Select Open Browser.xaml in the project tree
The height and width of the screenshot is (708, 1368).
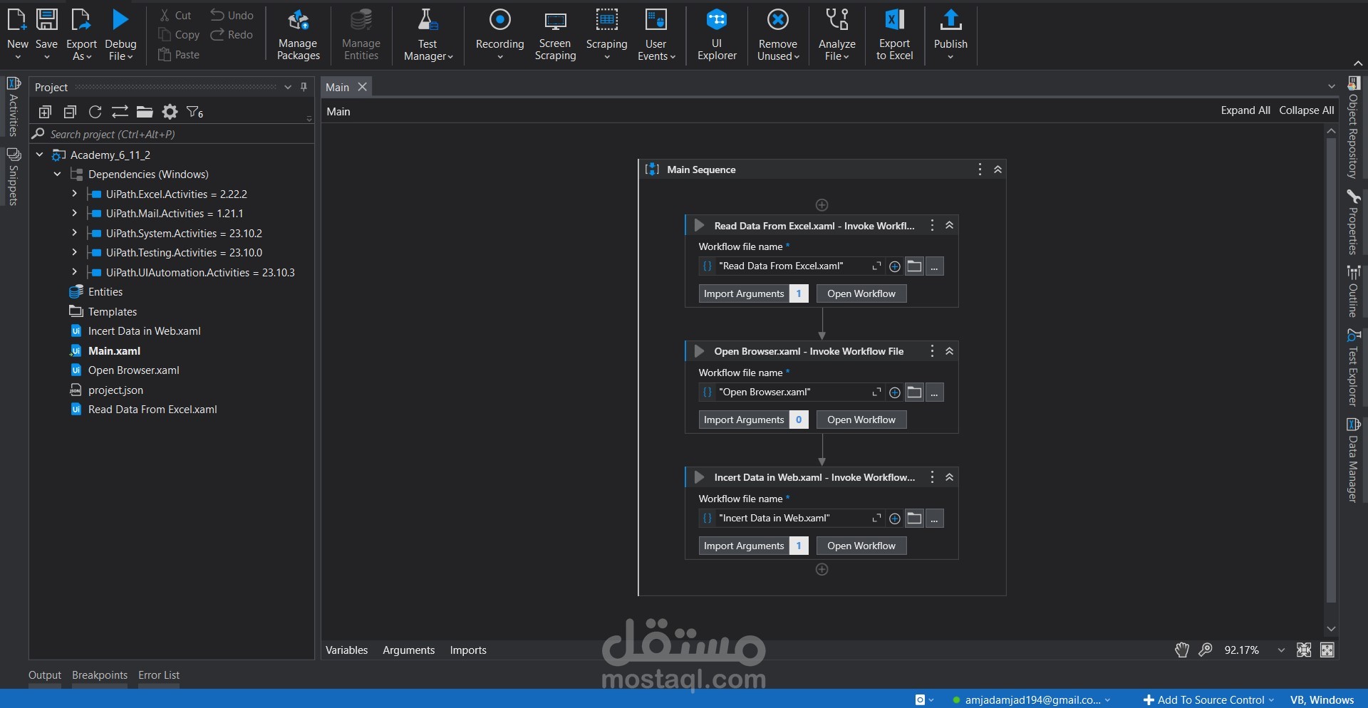[133, 370]
